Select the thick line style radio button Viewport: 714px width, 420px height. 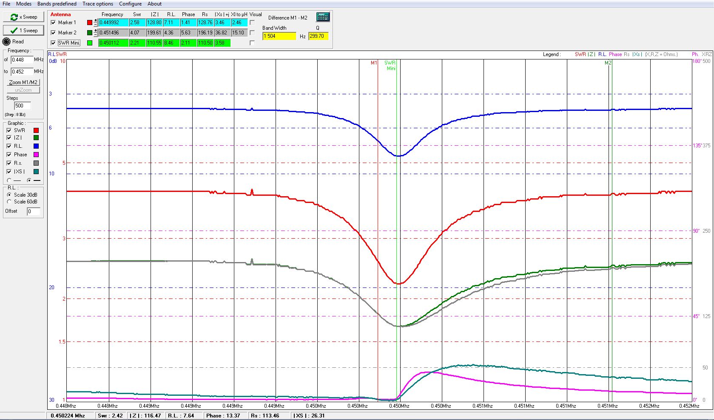(x=29, y=180)
